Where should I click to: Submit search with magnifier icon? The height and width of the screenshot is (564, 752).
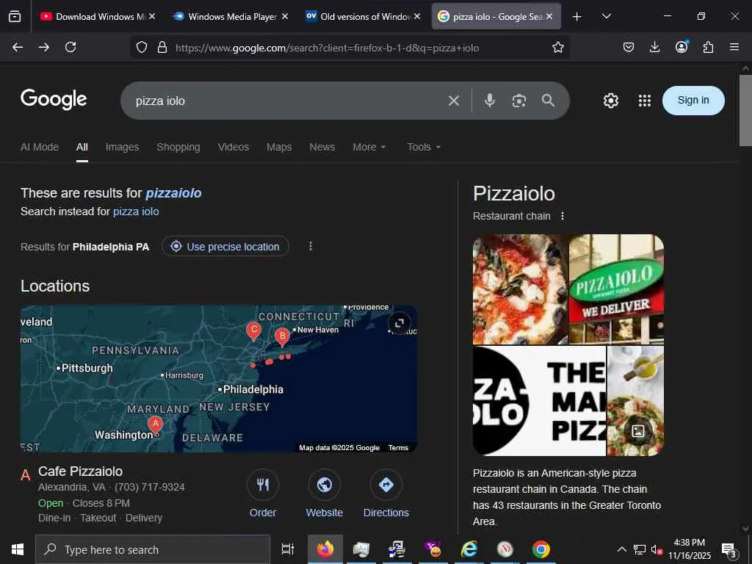548,100
